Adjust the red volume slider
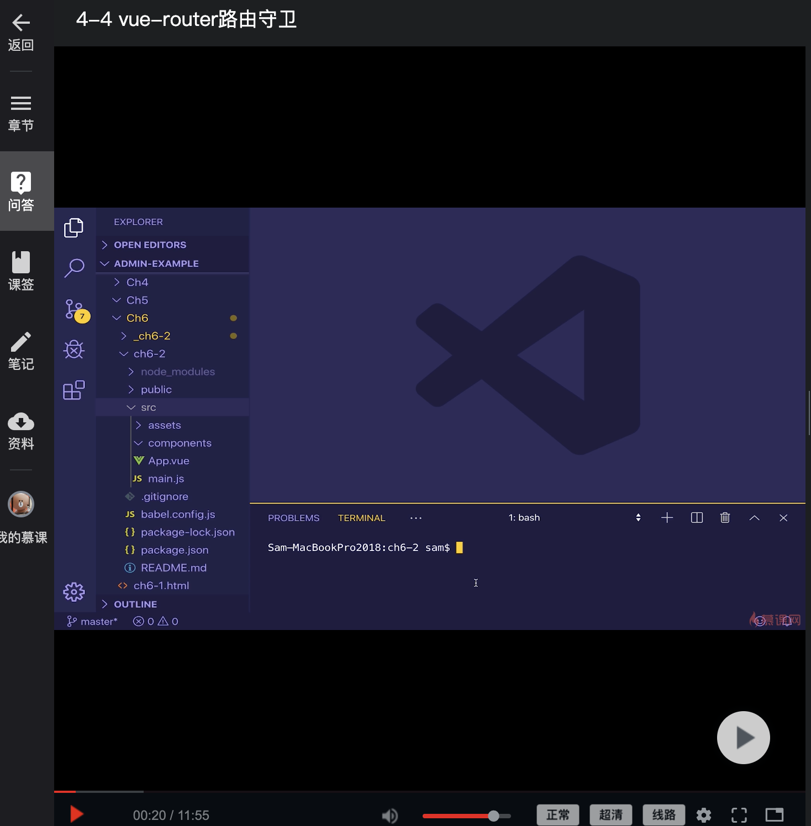811x826 pixels. click(x=467, y=816)
